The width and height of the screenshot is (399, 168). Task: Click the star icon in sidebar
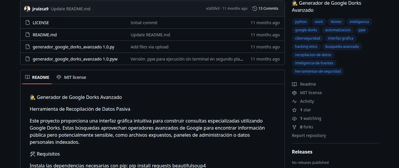coord(294,110)
